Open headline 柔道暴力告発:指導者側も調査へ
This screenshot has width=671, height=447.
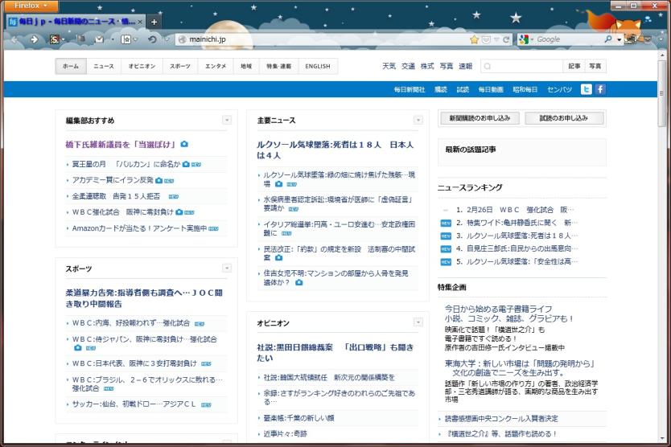pyautogui.click(x=144, y=298)
